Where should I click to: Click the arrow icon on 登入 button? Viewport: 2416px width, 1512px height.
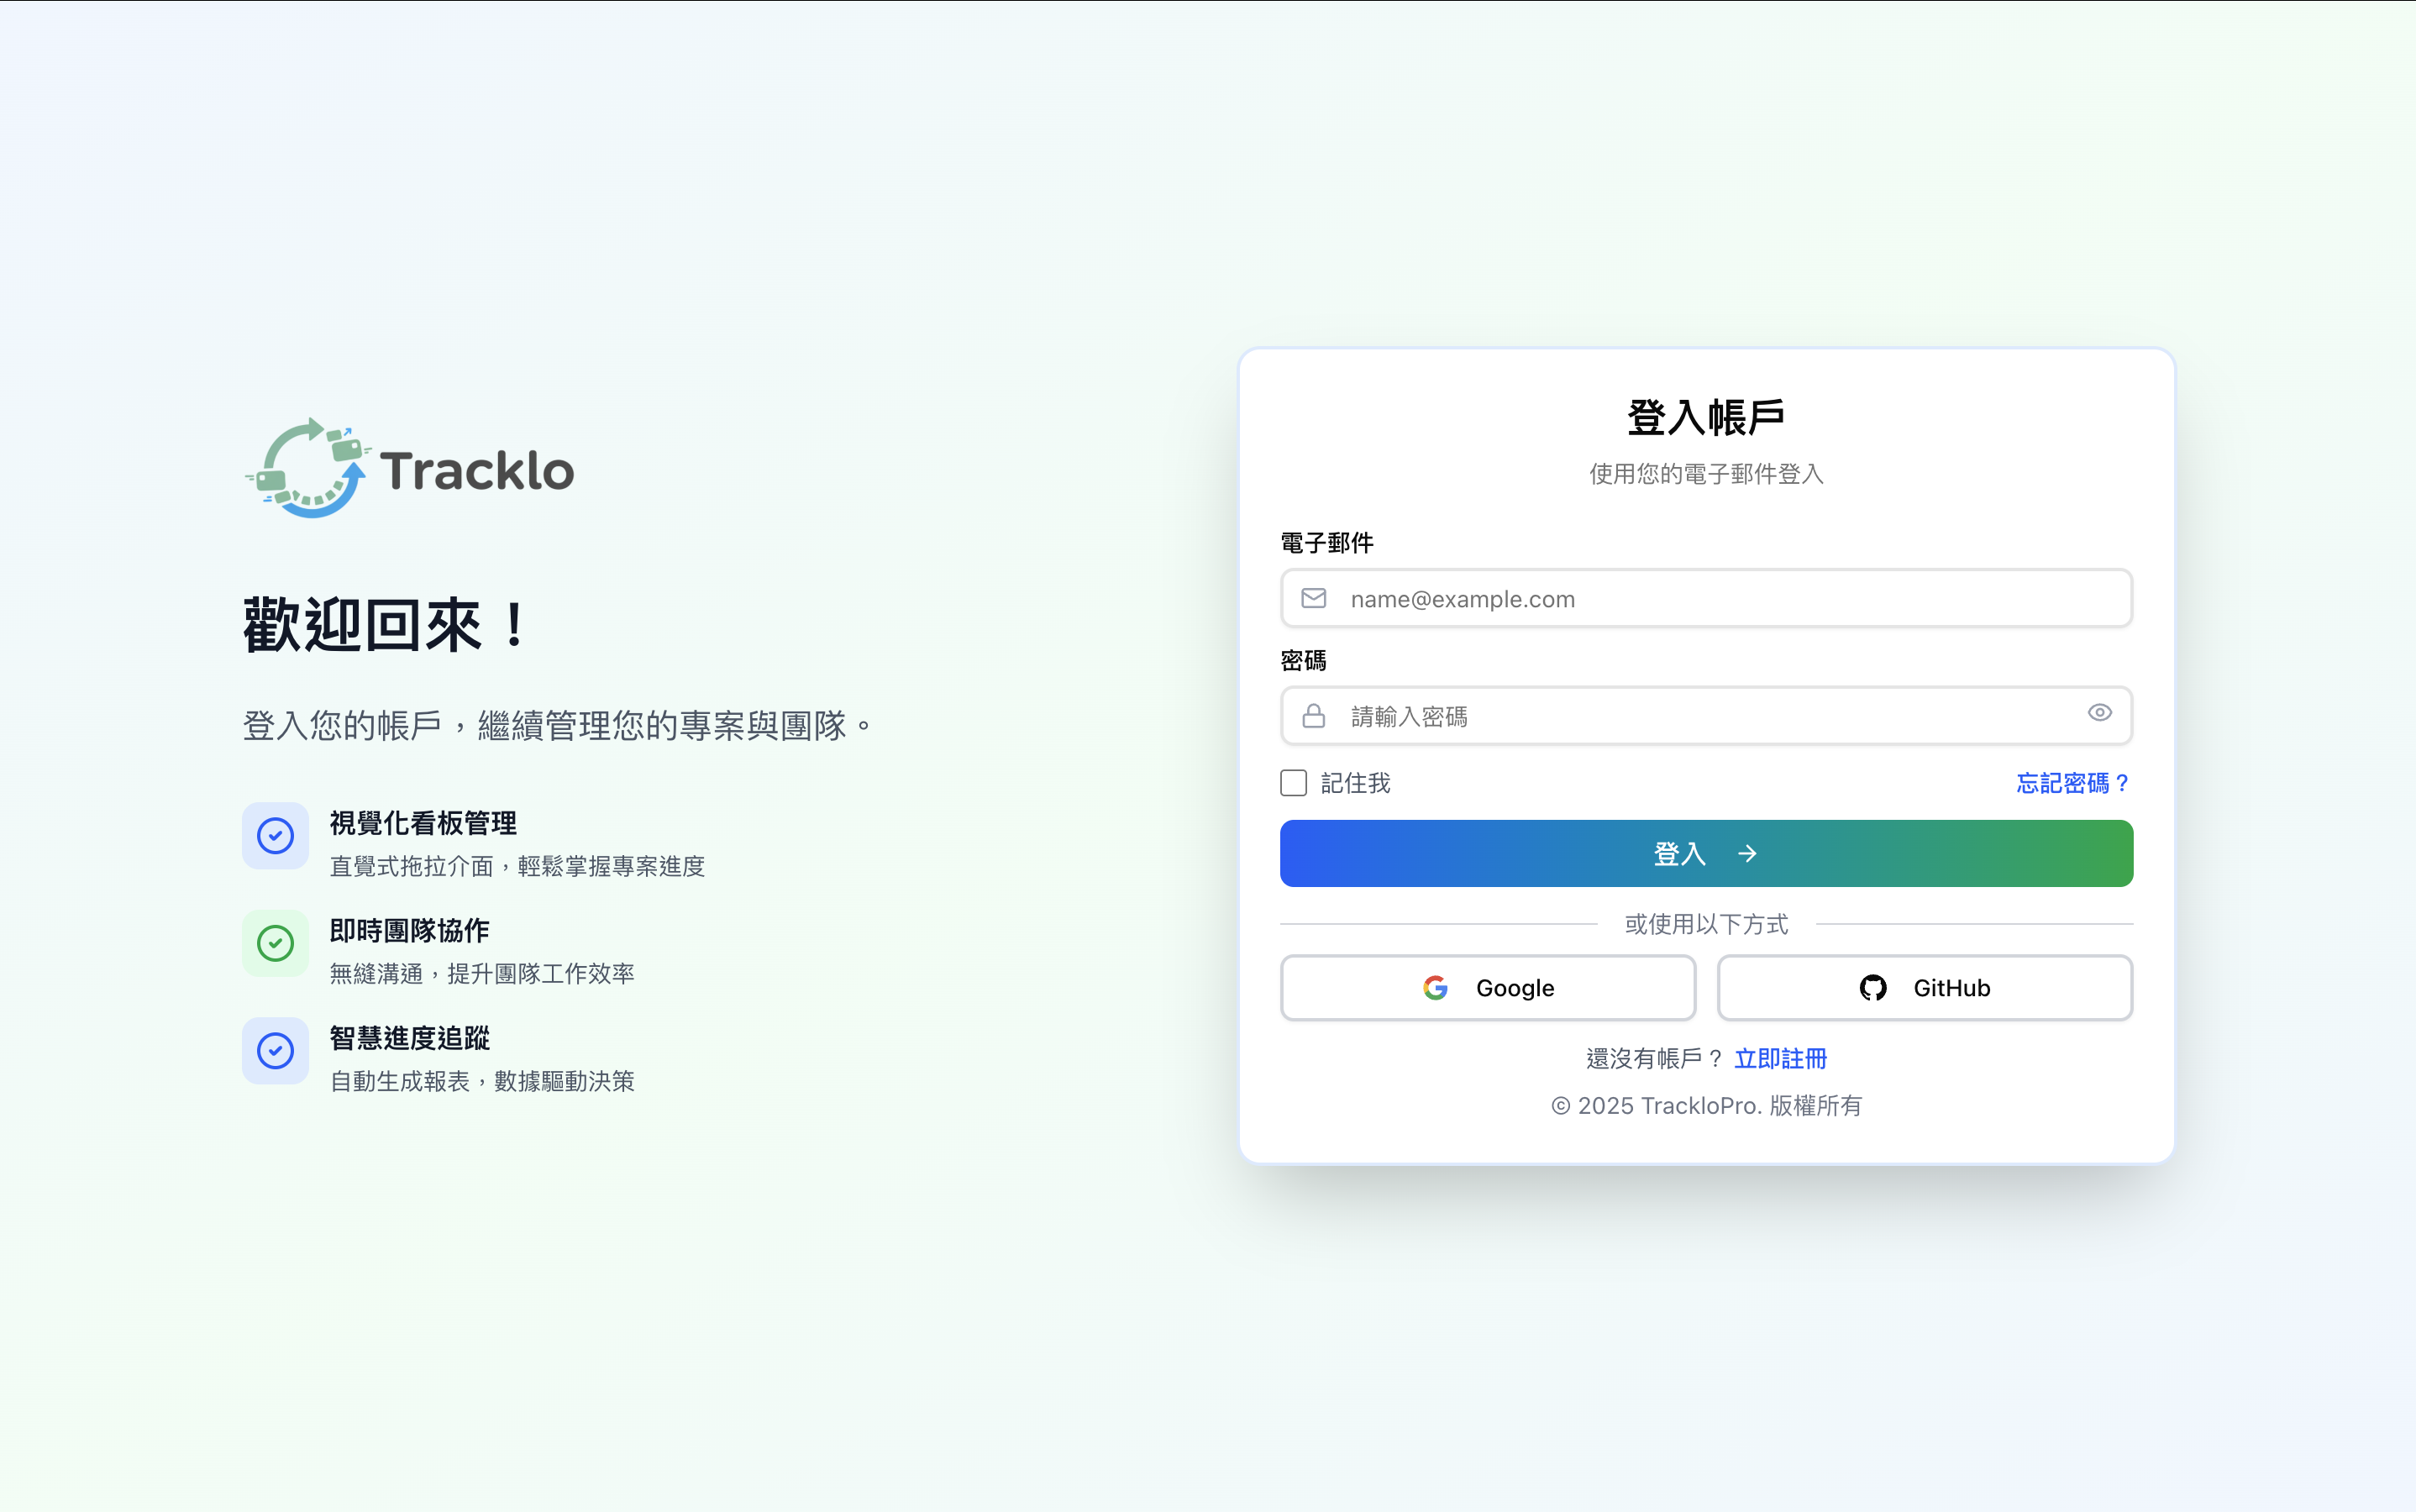pyautogui.click(x=1747, y=854)
